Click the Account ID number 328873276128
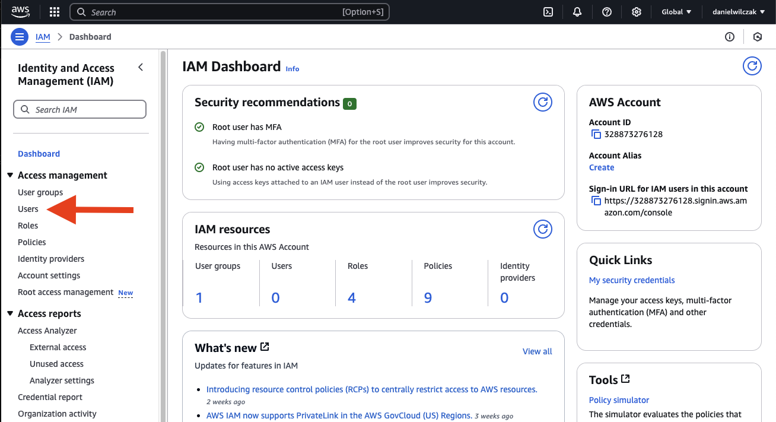 click(634, 134)
